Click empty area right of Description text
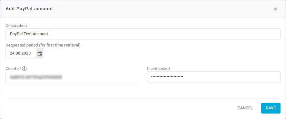Viewport: 286px width, 119px height. tap(164, 34)
